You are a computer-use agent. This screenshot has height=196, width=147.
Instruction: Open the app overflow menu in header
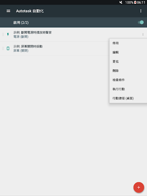141,11
